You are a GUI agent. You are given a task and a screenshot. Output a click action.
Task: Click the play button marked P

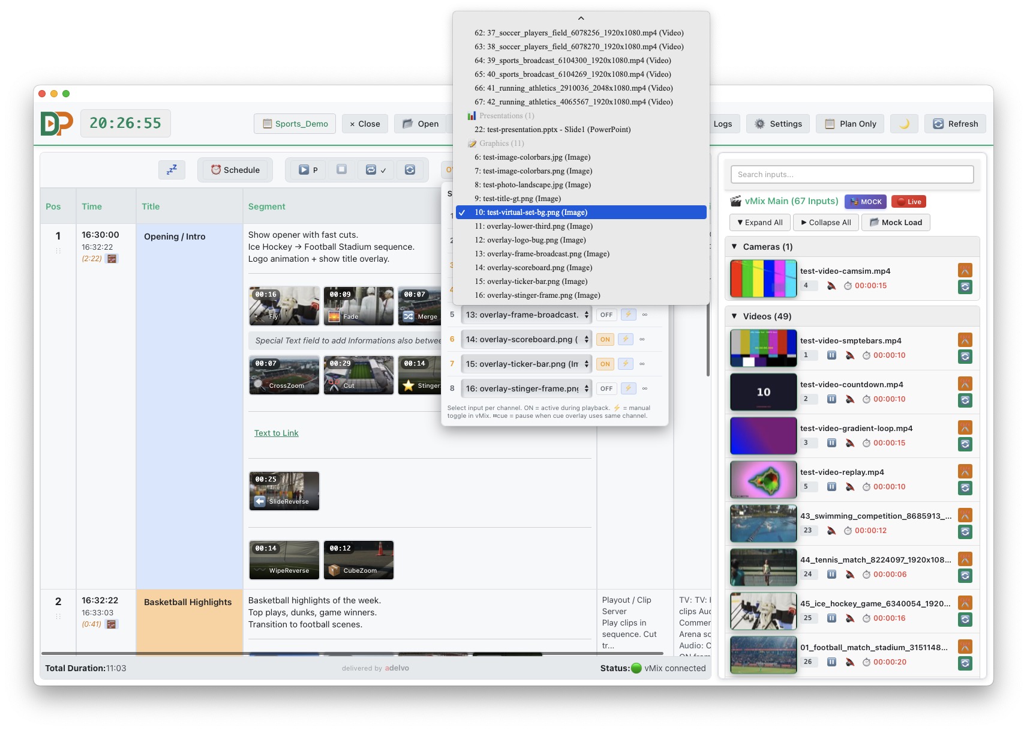coord(308,170)
